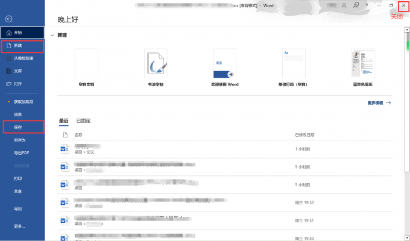The height and width of the screenshot is (241, 410).
Task: Click the books icon beside 文库
Action: (x=9, y=71)
